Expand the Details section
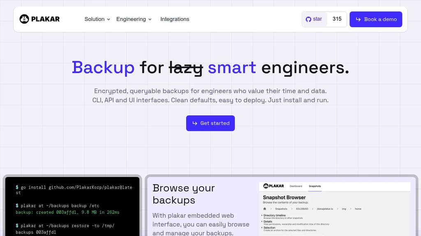 click(x=267, y=222)
